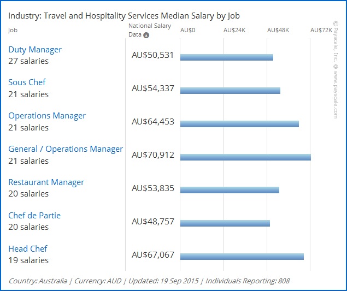Click the AU$70,912 salary value

pyautogui.click(x=153, y=155)
